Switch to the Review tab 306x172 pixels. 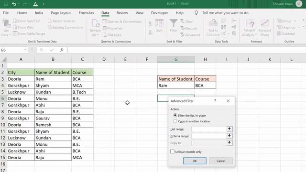coord(122,13)
